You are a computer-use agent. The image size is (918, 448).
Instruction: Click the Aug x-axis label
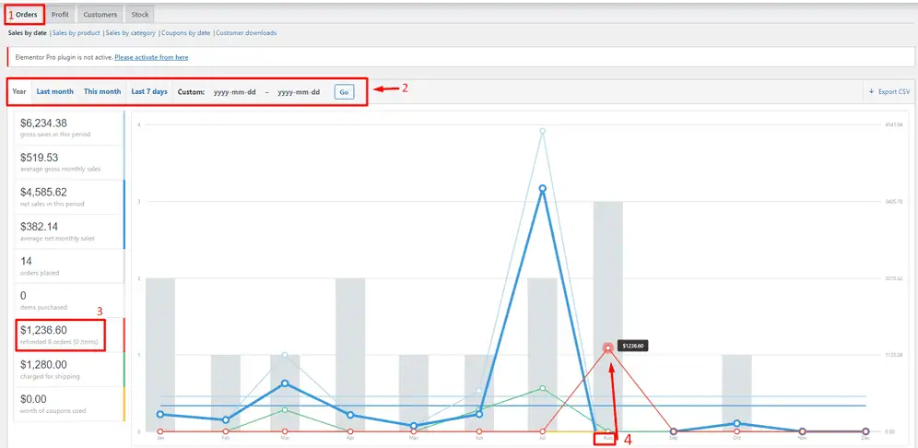[607, 438]
